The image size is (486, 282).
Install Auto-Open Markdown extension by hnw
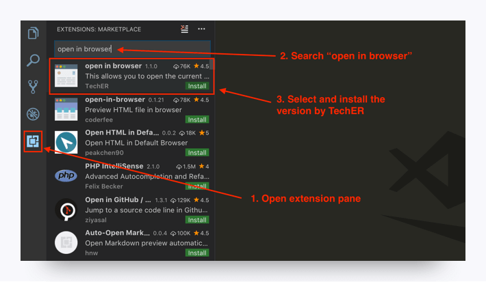pyautogui.click(x=197, y=253)
